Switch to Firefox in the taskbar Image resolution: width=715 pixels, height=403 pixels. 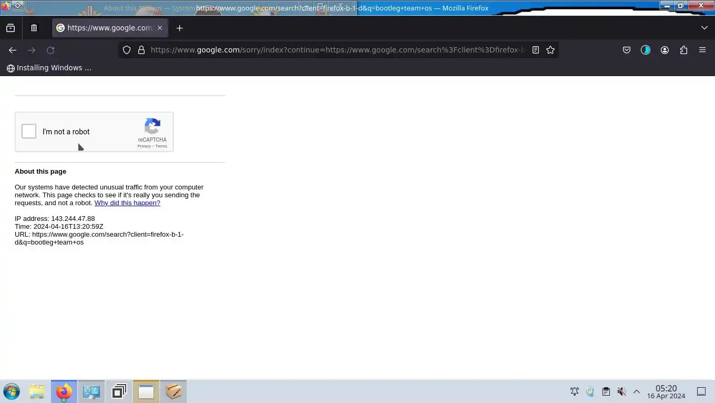pos(64,391)
